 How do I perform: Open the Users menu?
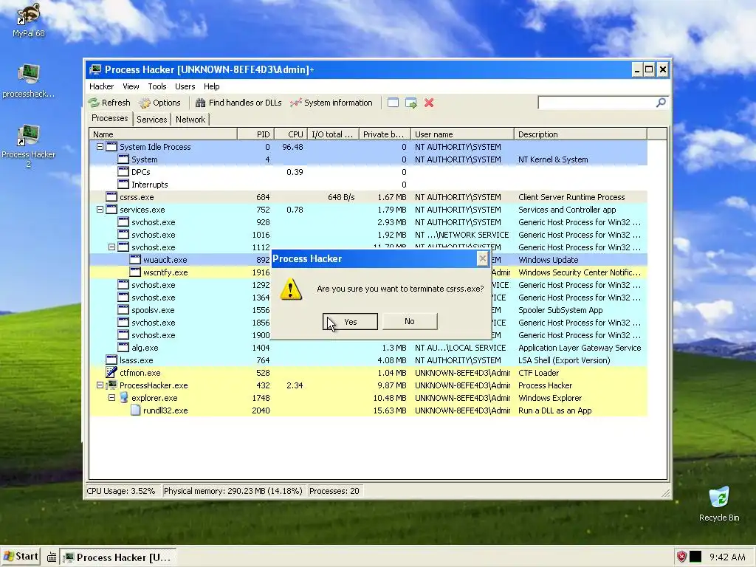185,86
